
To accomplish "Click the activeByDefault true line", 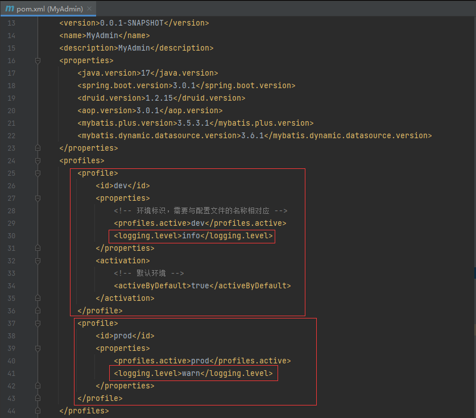I will click(x=202, y=285).
